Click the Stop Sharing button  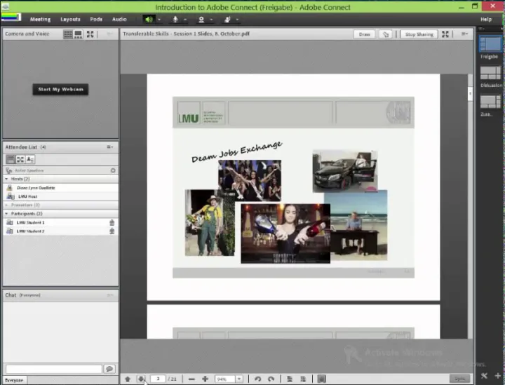click(x=419, y=34)
